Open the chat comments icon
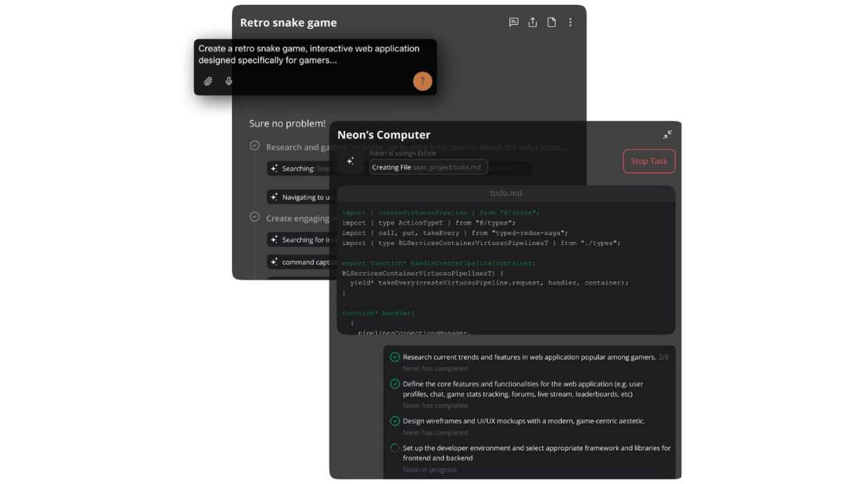861x484 pixels. (x=514, y=22)
